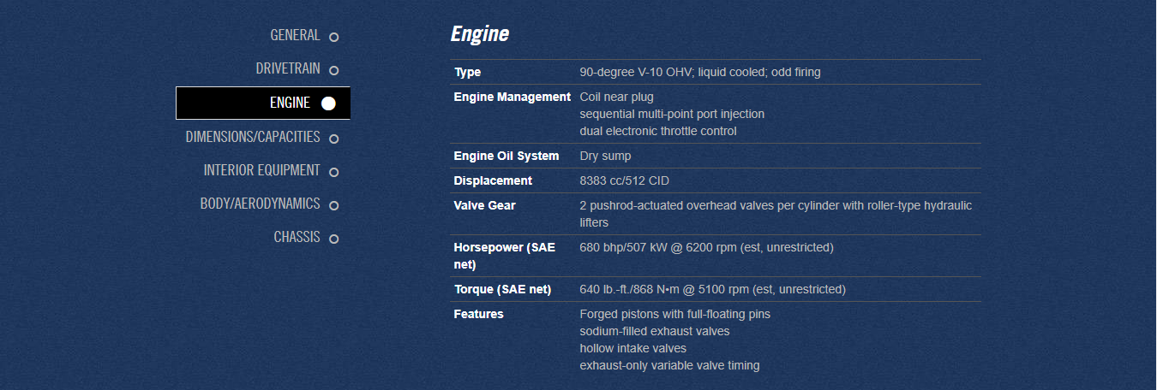
Task: Click the circle marker beside GENERAL
Action: 333,37
